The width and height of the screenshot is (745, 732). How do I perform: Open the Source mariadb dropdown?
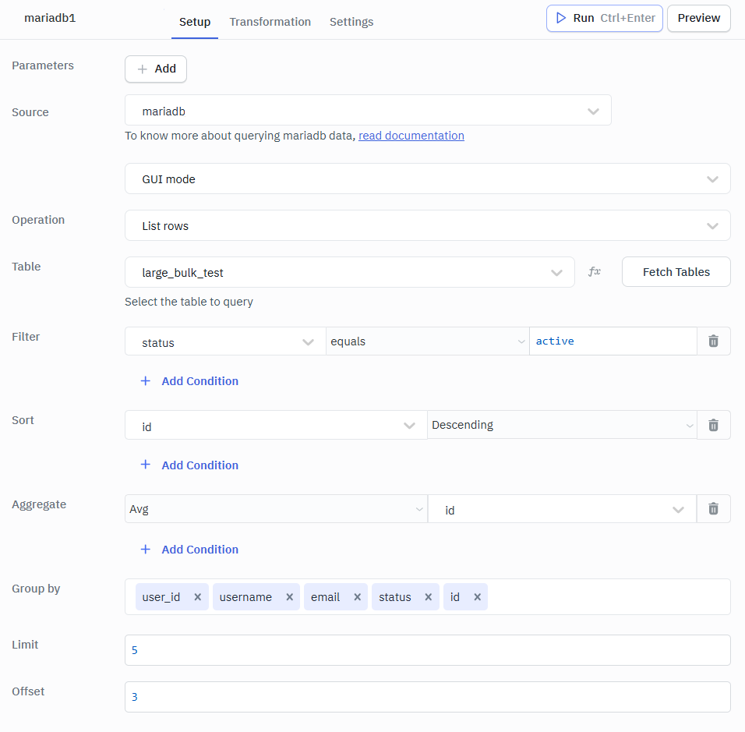point(368,110)
